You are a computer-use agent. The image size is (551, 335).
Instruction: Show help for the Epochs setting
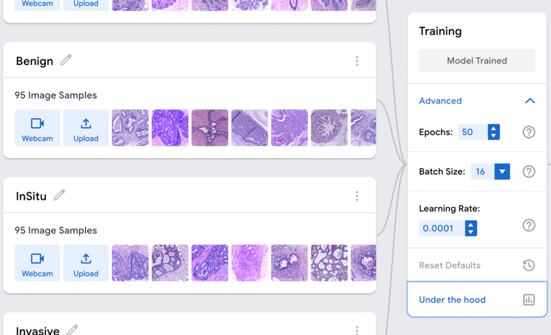click(529, 132)
